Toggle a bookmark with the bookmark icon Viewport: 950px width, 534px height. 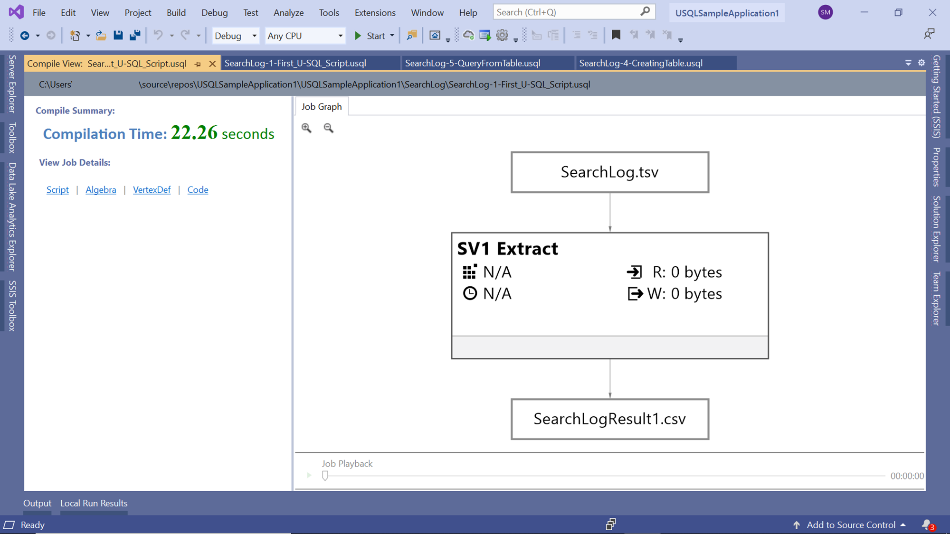click(616, 35)
